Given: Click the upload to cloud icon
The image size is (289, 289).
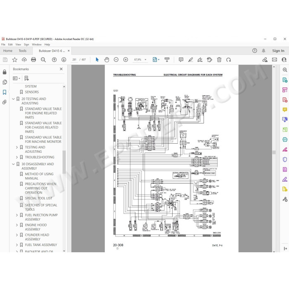Looking at the screenshot, I should point(24,60).
